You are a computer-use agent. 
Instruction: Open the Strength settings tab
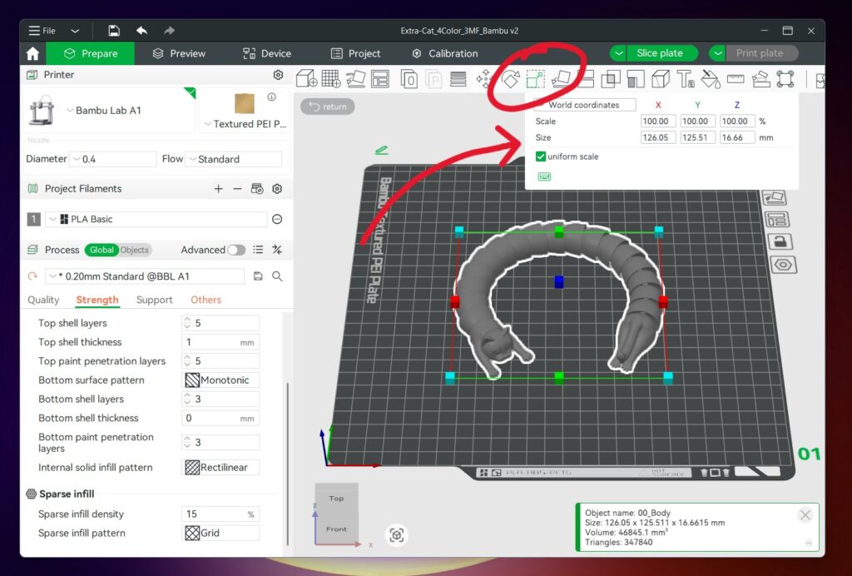tap(97, 300)
